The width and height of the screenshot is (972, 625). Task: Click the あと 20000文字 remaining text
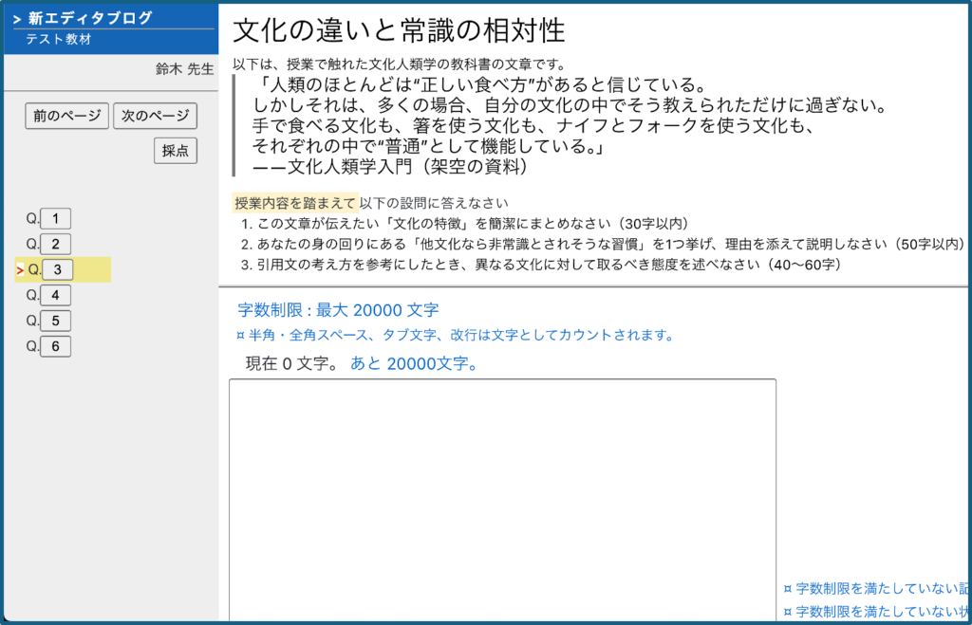point(414,363)
